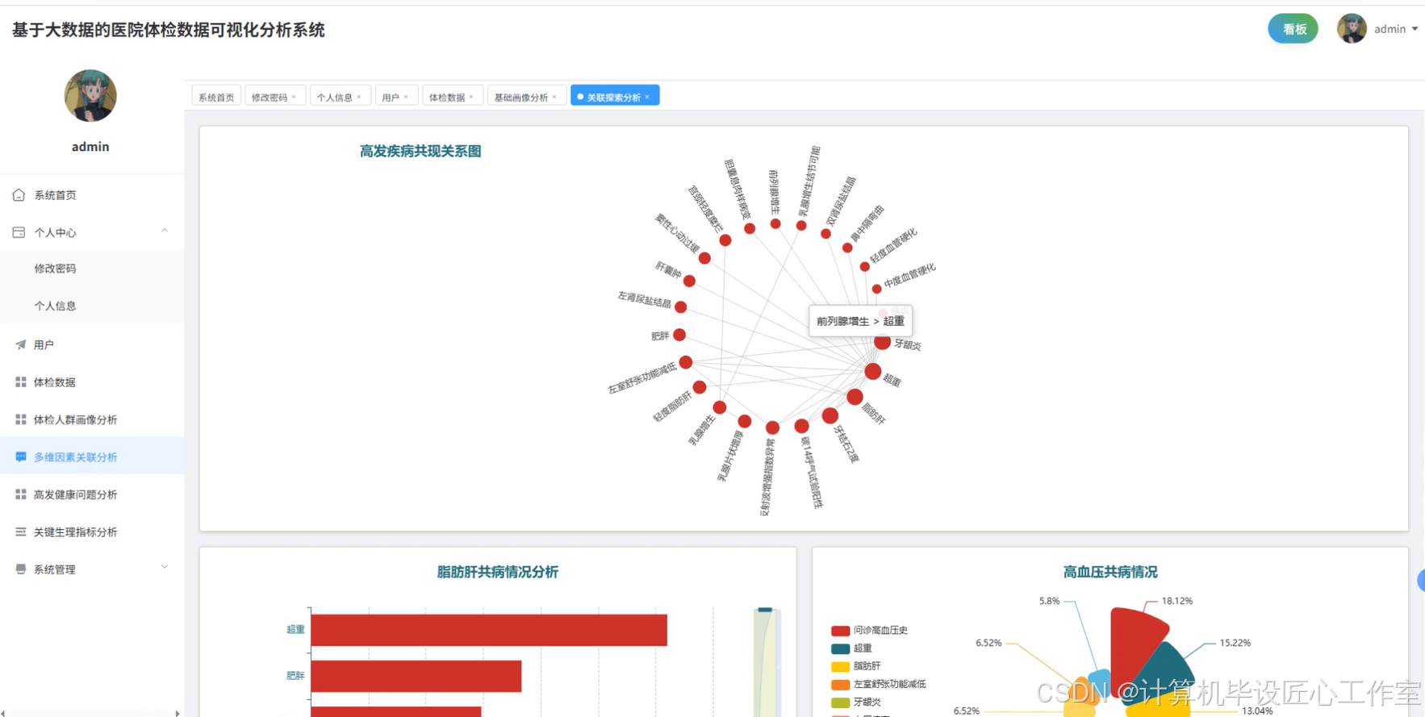
Task: Switch to the 系统首页 tab
Action: click(x=216, y=97)
